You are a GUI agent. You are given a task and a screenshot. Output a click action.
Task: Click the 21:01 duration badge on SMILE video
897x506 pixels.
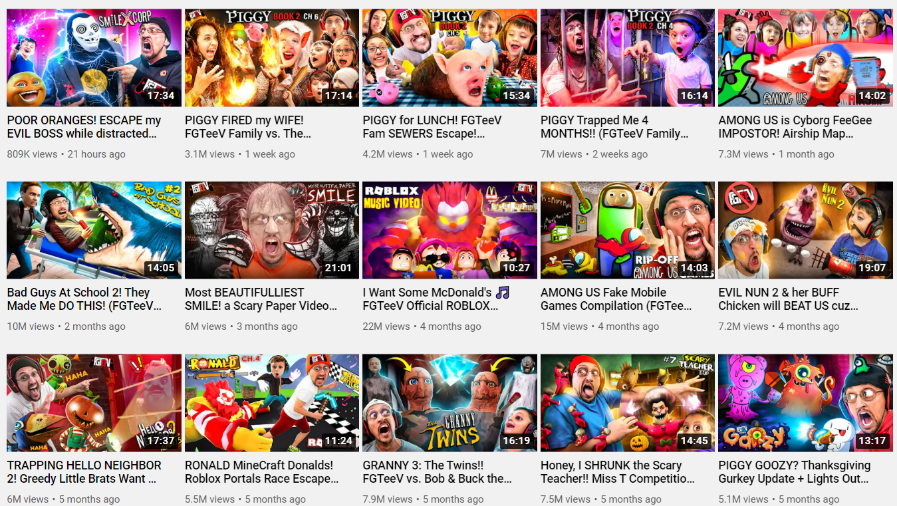click(x=338, y=268)
